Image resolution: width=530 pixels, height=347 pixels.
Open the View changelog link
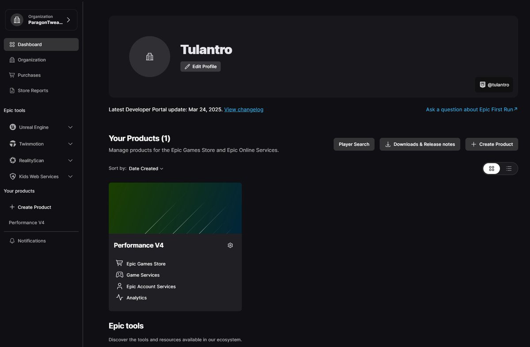[244, 109]
